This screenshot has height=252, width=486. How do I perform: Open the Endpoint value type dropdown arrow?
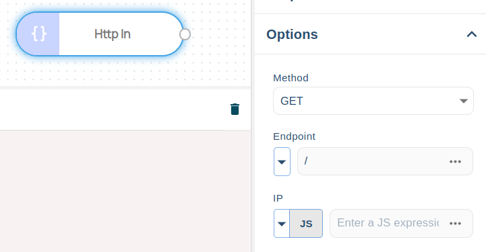coord(282,162)
